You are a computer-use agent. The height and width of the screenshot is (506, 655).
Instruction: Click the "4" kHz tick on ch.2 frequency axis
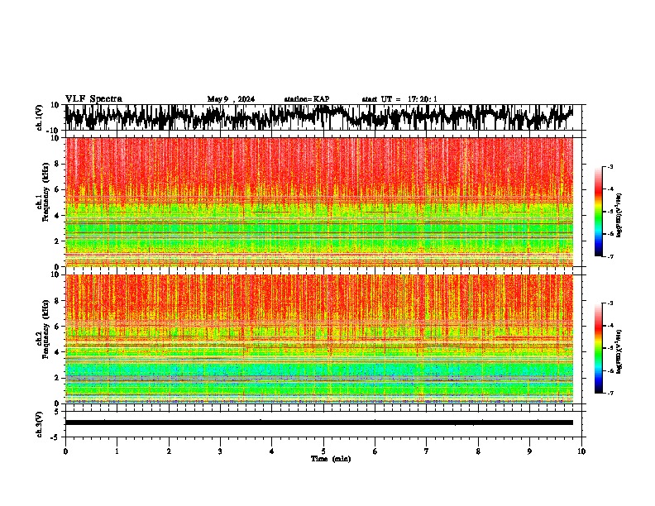(57, 352)
